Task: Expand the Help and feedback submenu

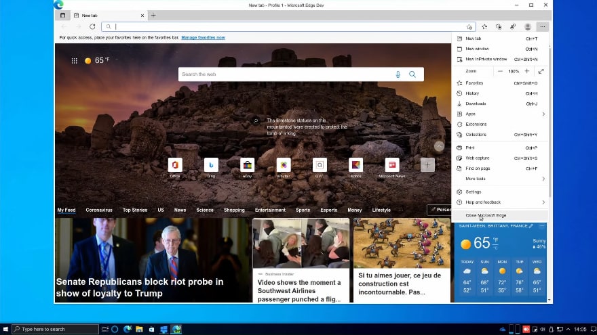Action: pos(499,202)
